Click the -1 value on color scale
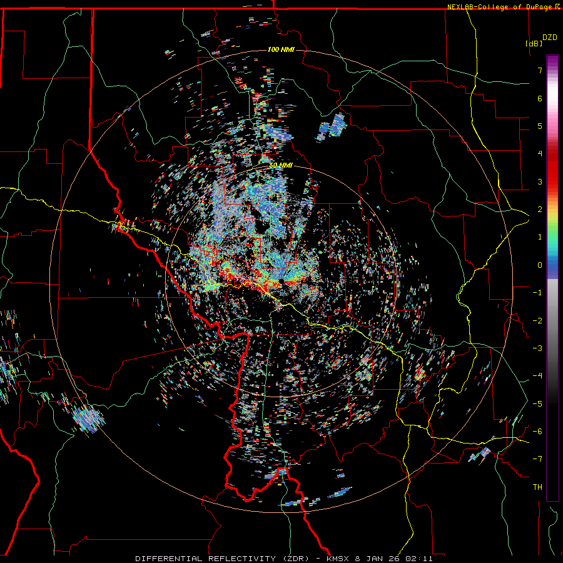Screen dimensions: 563x563 pyautogui.click(x=537, y=293)
